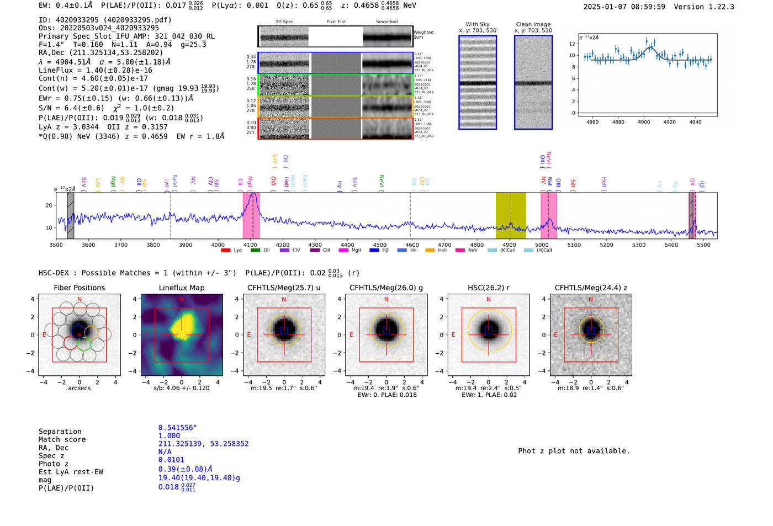This screenshot has height=526, width=773.
Task: Open the With Sky cutout image
Action: tap(478, 82)
